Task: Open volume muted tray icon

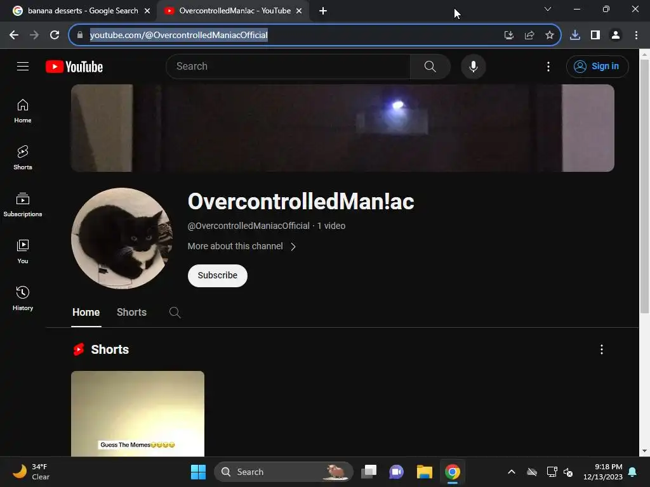Action: [x=568, y=472]
